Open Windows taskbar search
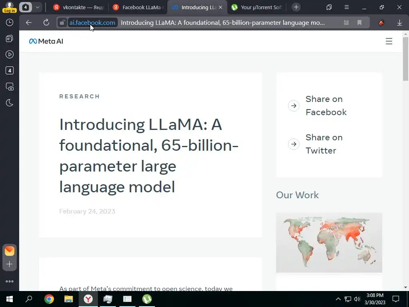 29,299
